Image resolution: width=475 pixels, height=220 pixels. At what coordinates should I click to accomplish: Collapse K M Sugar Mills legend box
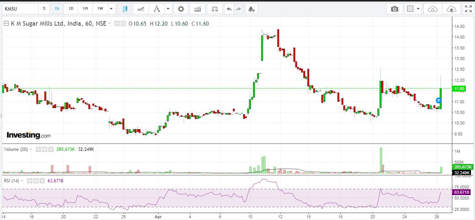pos(6,24)
